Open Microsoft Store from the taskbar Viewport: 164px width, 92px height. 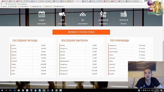pos(23,90)
